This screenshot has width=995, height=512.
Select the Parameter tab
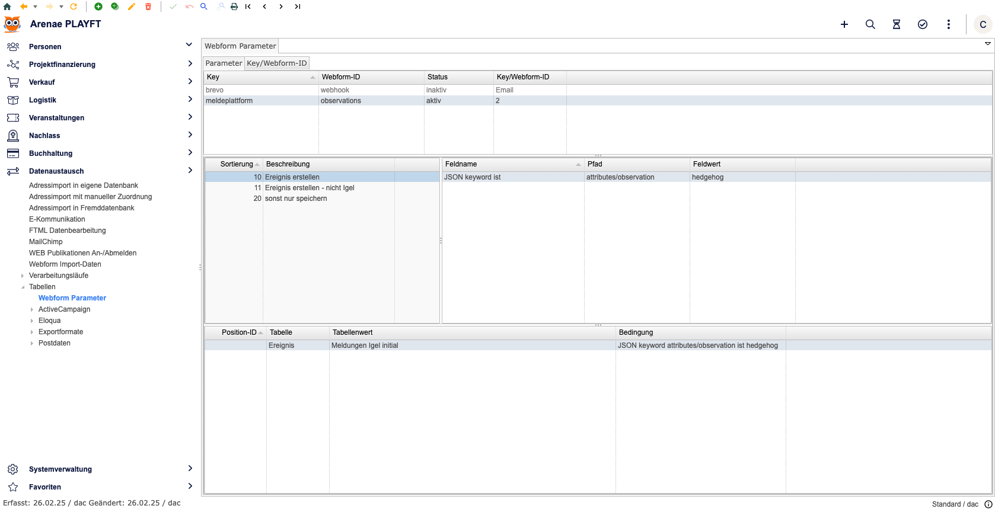click(224, 63)
